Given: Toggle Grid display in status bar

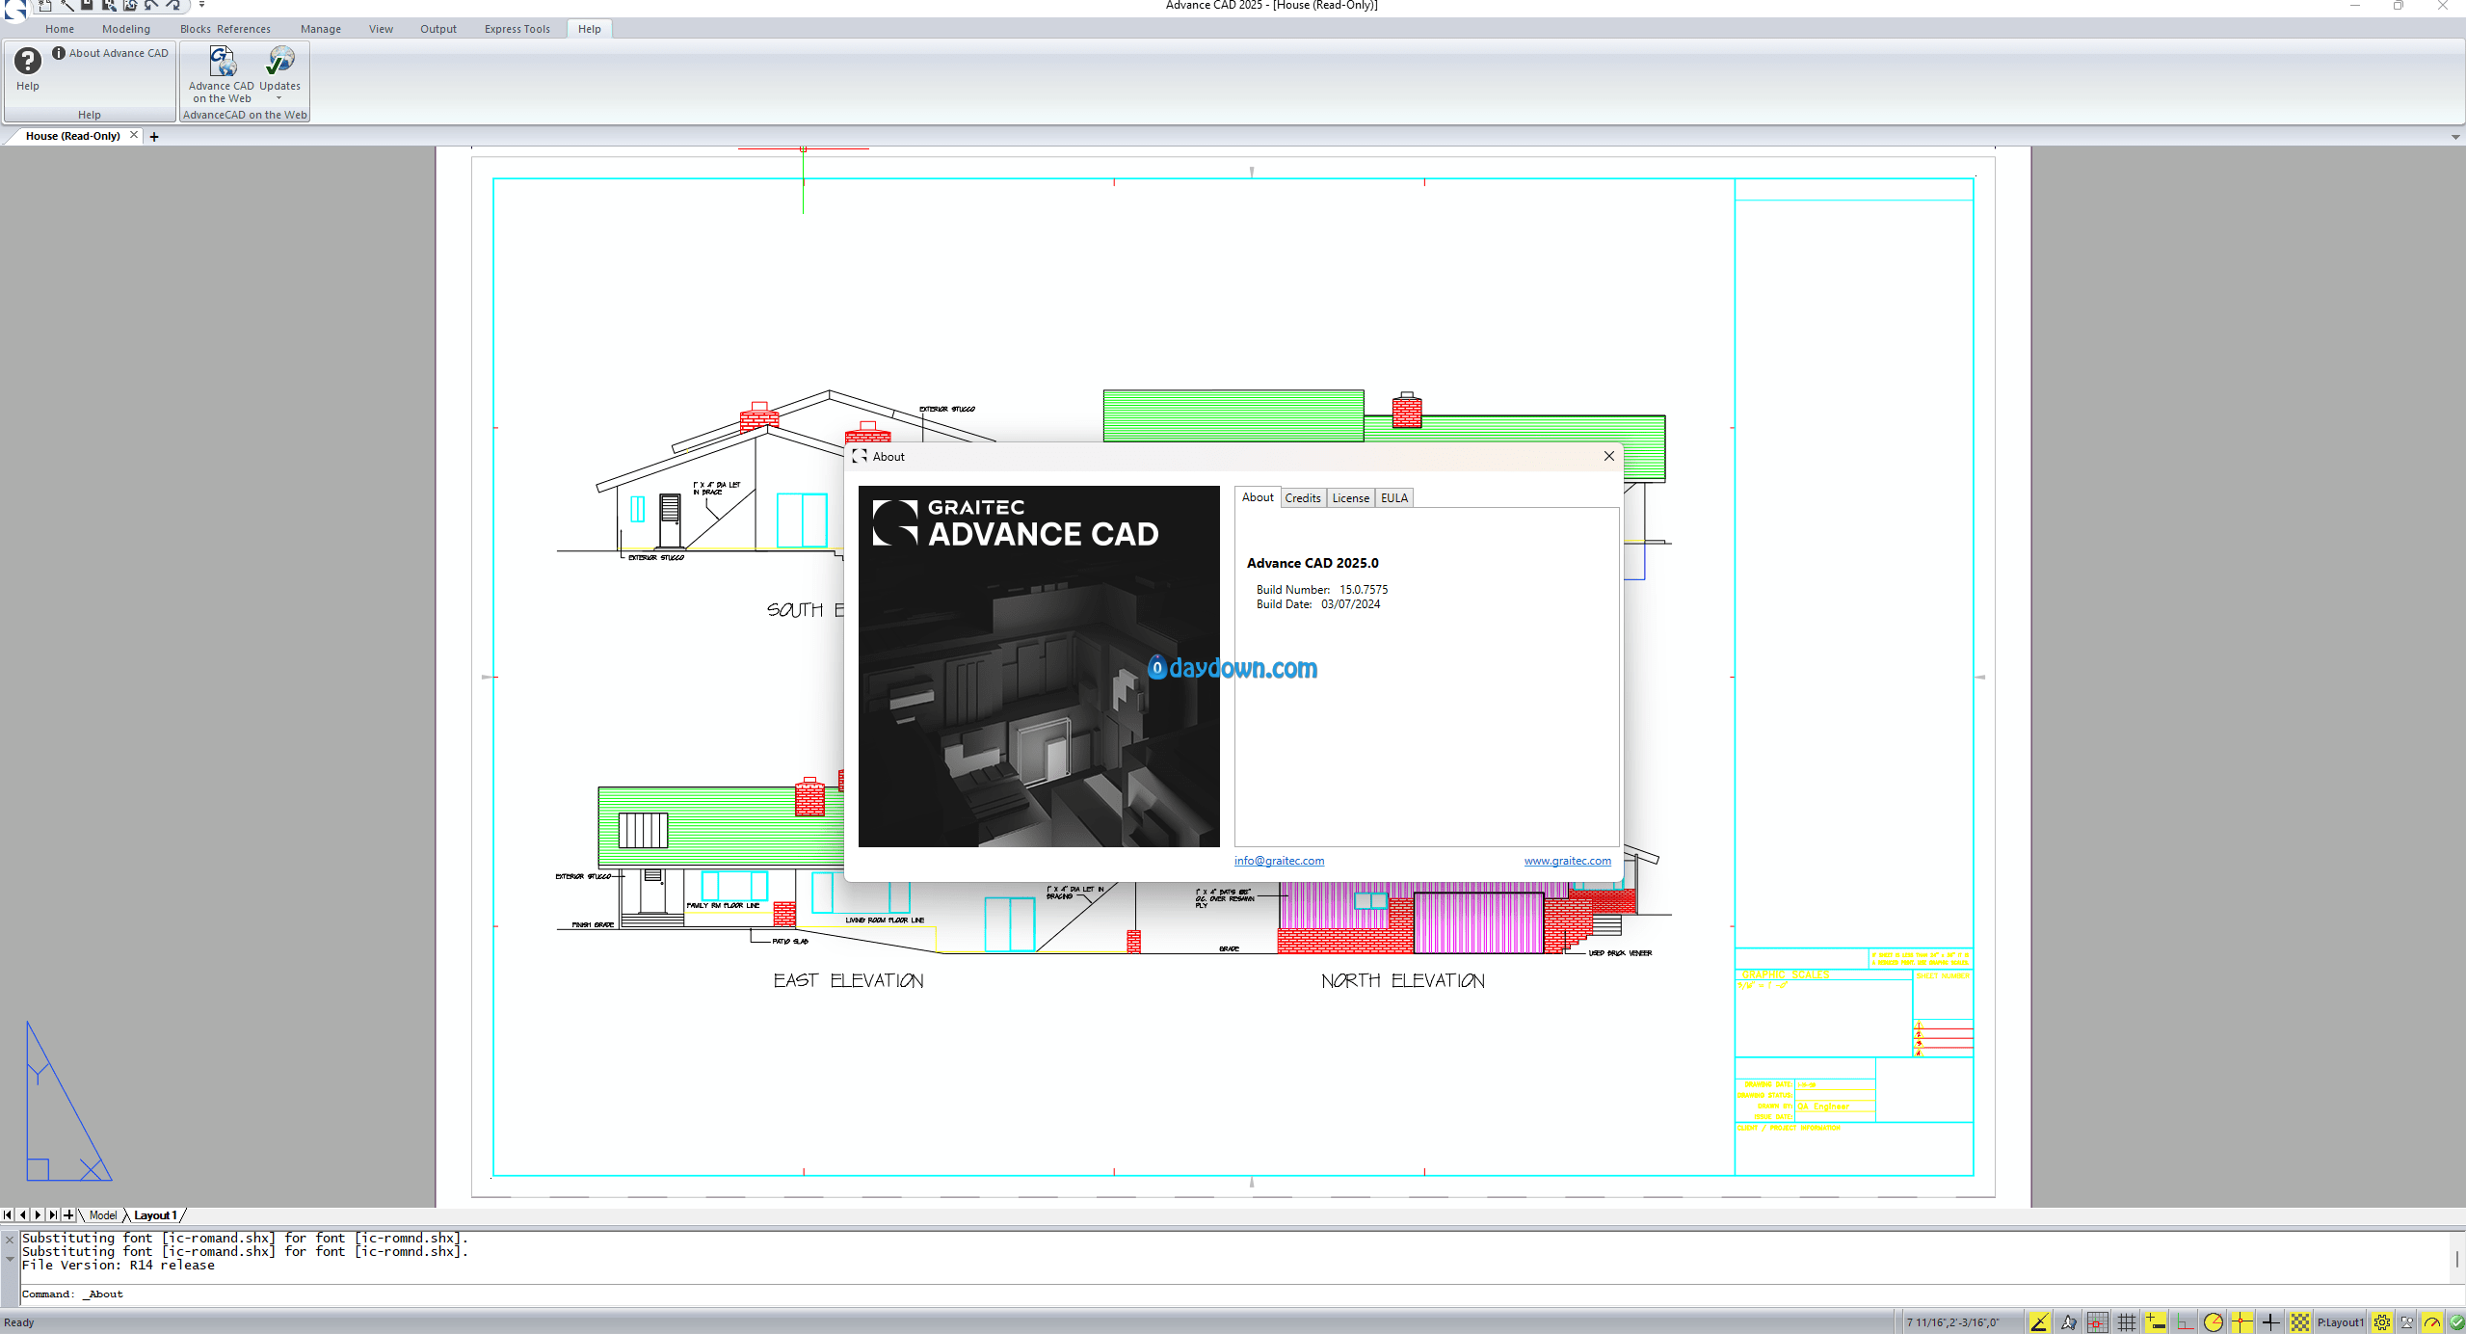Looking at the screenshot, I should click(2126, 1322).
